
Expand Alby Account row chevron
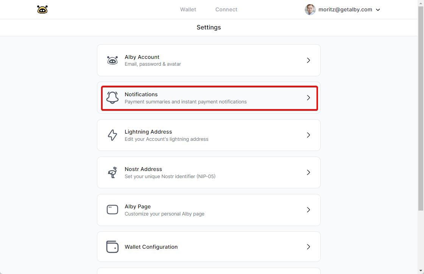coord(309,60)
